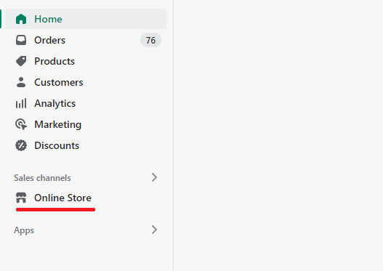Image resolution: width=383 pixels, height=271 pixels.
Task: Open the Discounts label
Action: tap(57, 145)
